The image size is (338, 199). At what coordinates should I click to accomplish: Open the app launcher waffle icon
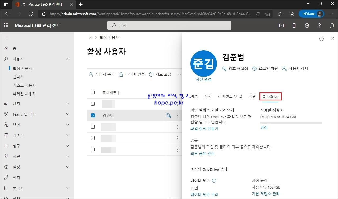pos(6,25)
